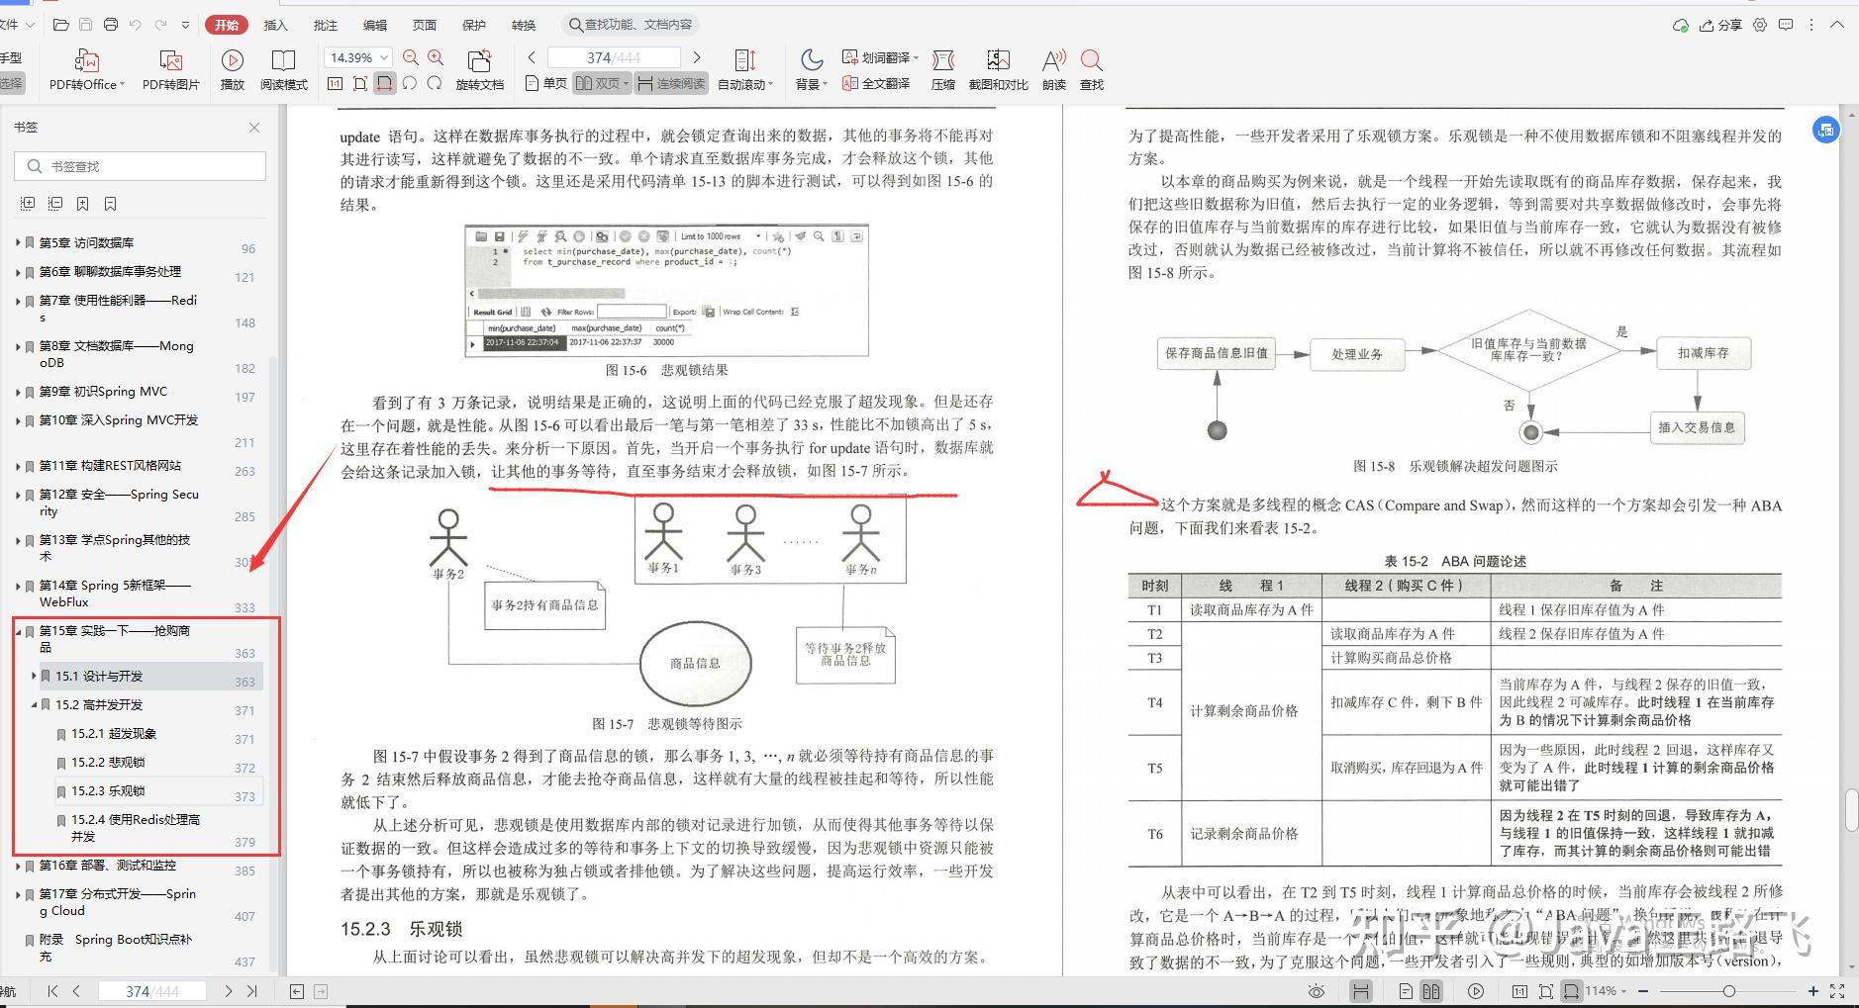Go to next page arrow in ribbon
This screenshot has height=1008, width=1859.
pyautogui.click(x=697, y=57)
